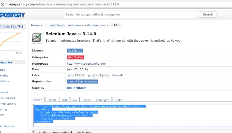Screen dimensions: 232x133
Task: Click the Central repository tag
Action: click(x=72, y=82)
